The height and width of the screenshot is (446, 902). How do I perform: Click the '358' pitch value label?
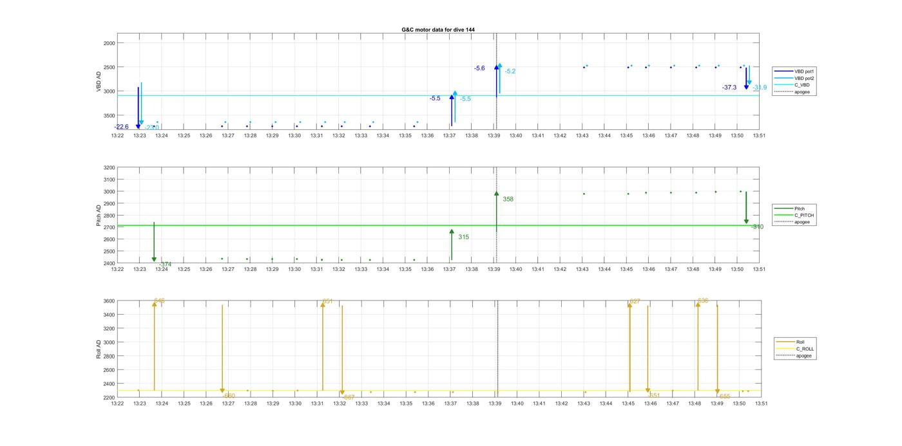pos(508,200)
